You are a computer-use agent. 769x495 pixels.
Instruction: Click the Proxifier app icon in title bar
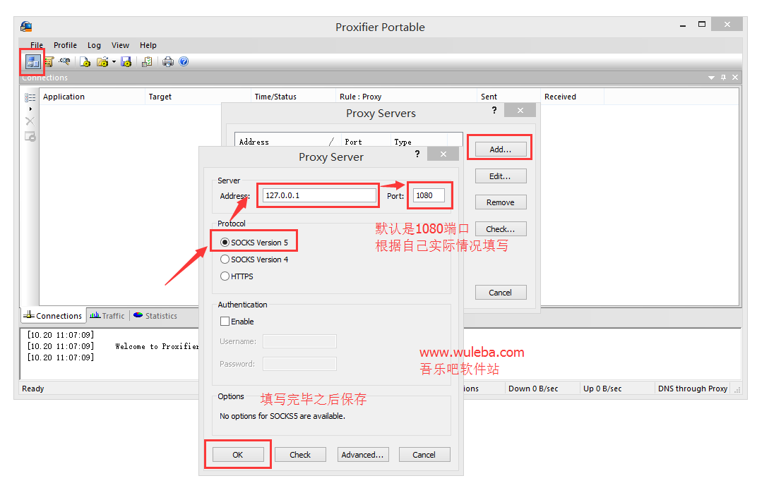click(27, 26)
